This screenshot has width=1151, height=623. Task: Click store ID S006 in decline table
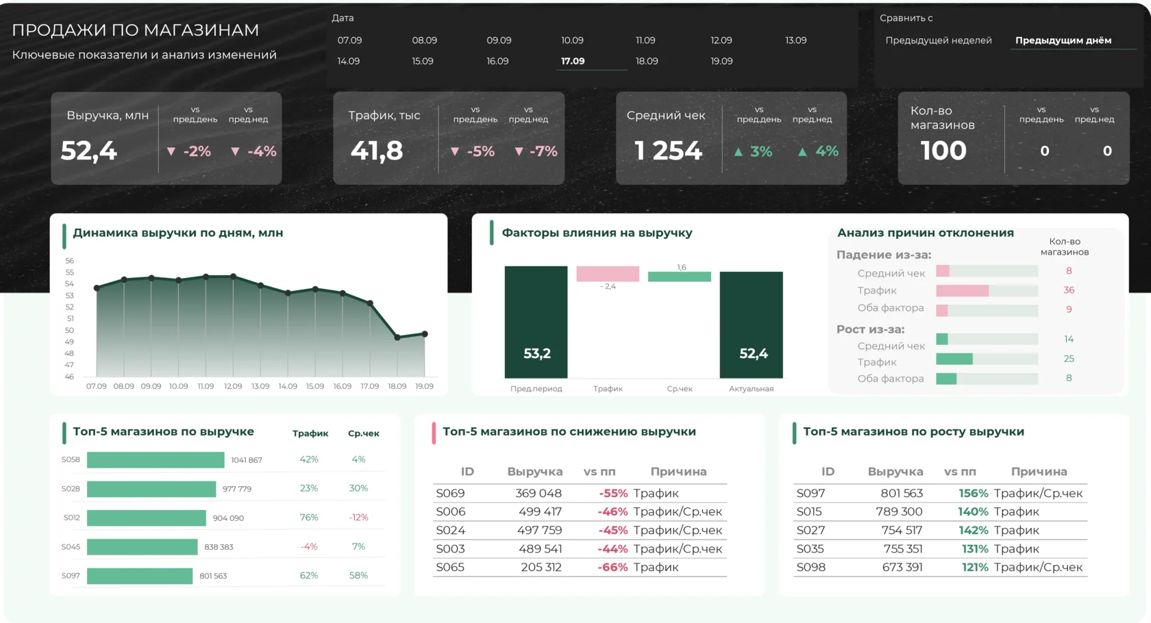pyautogui.click(x=450, y=511)
